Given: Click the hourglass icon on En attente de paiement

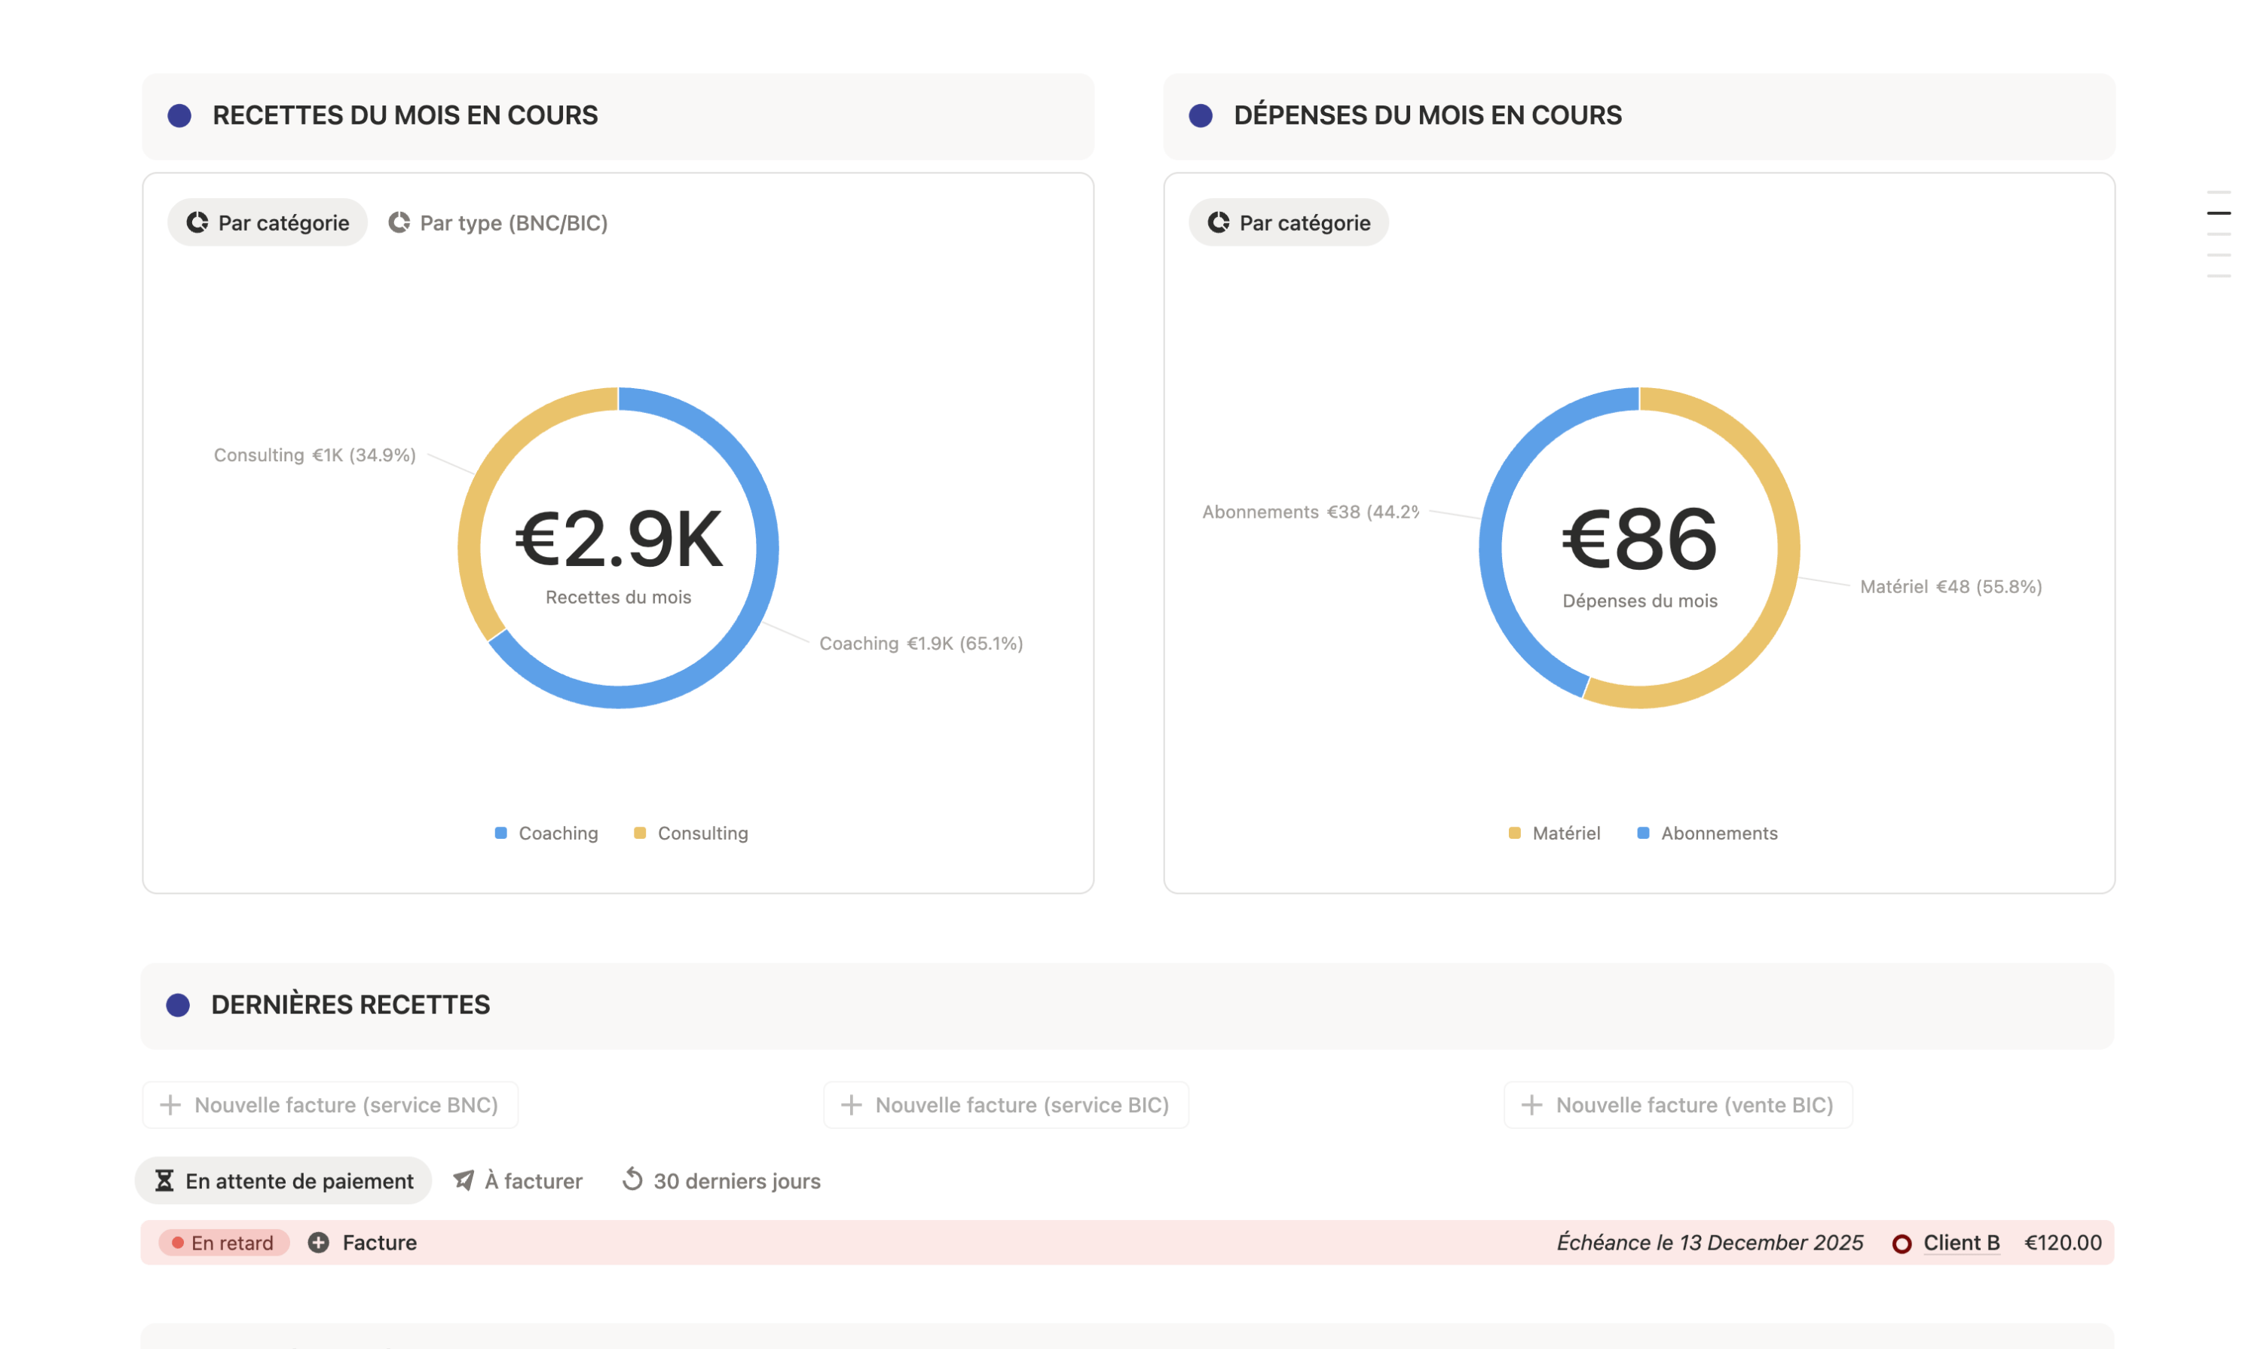Looking at the screenshot, I should coord(163,1180).
